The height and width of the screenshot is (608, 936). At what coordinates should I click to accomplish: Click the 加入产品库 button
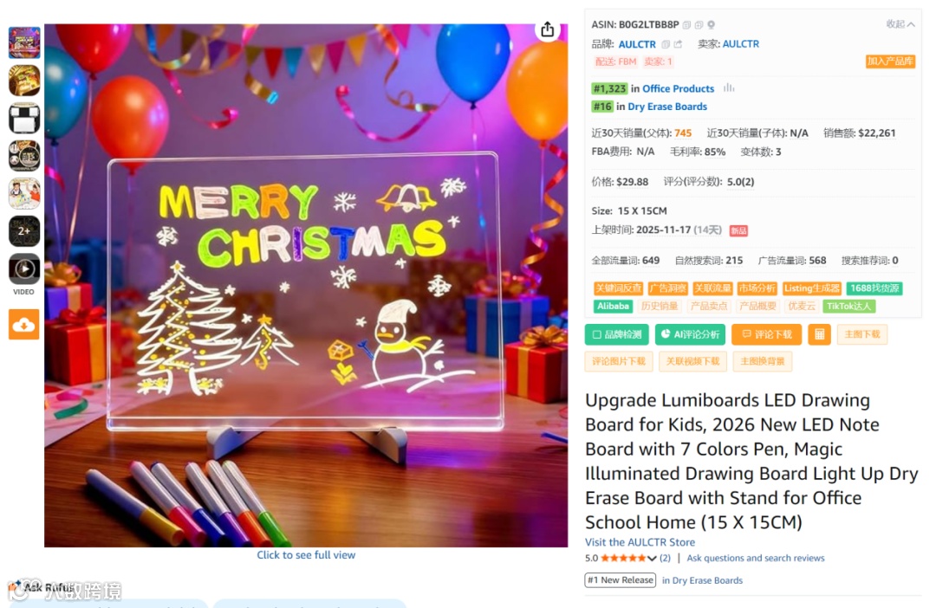[890, 61]
